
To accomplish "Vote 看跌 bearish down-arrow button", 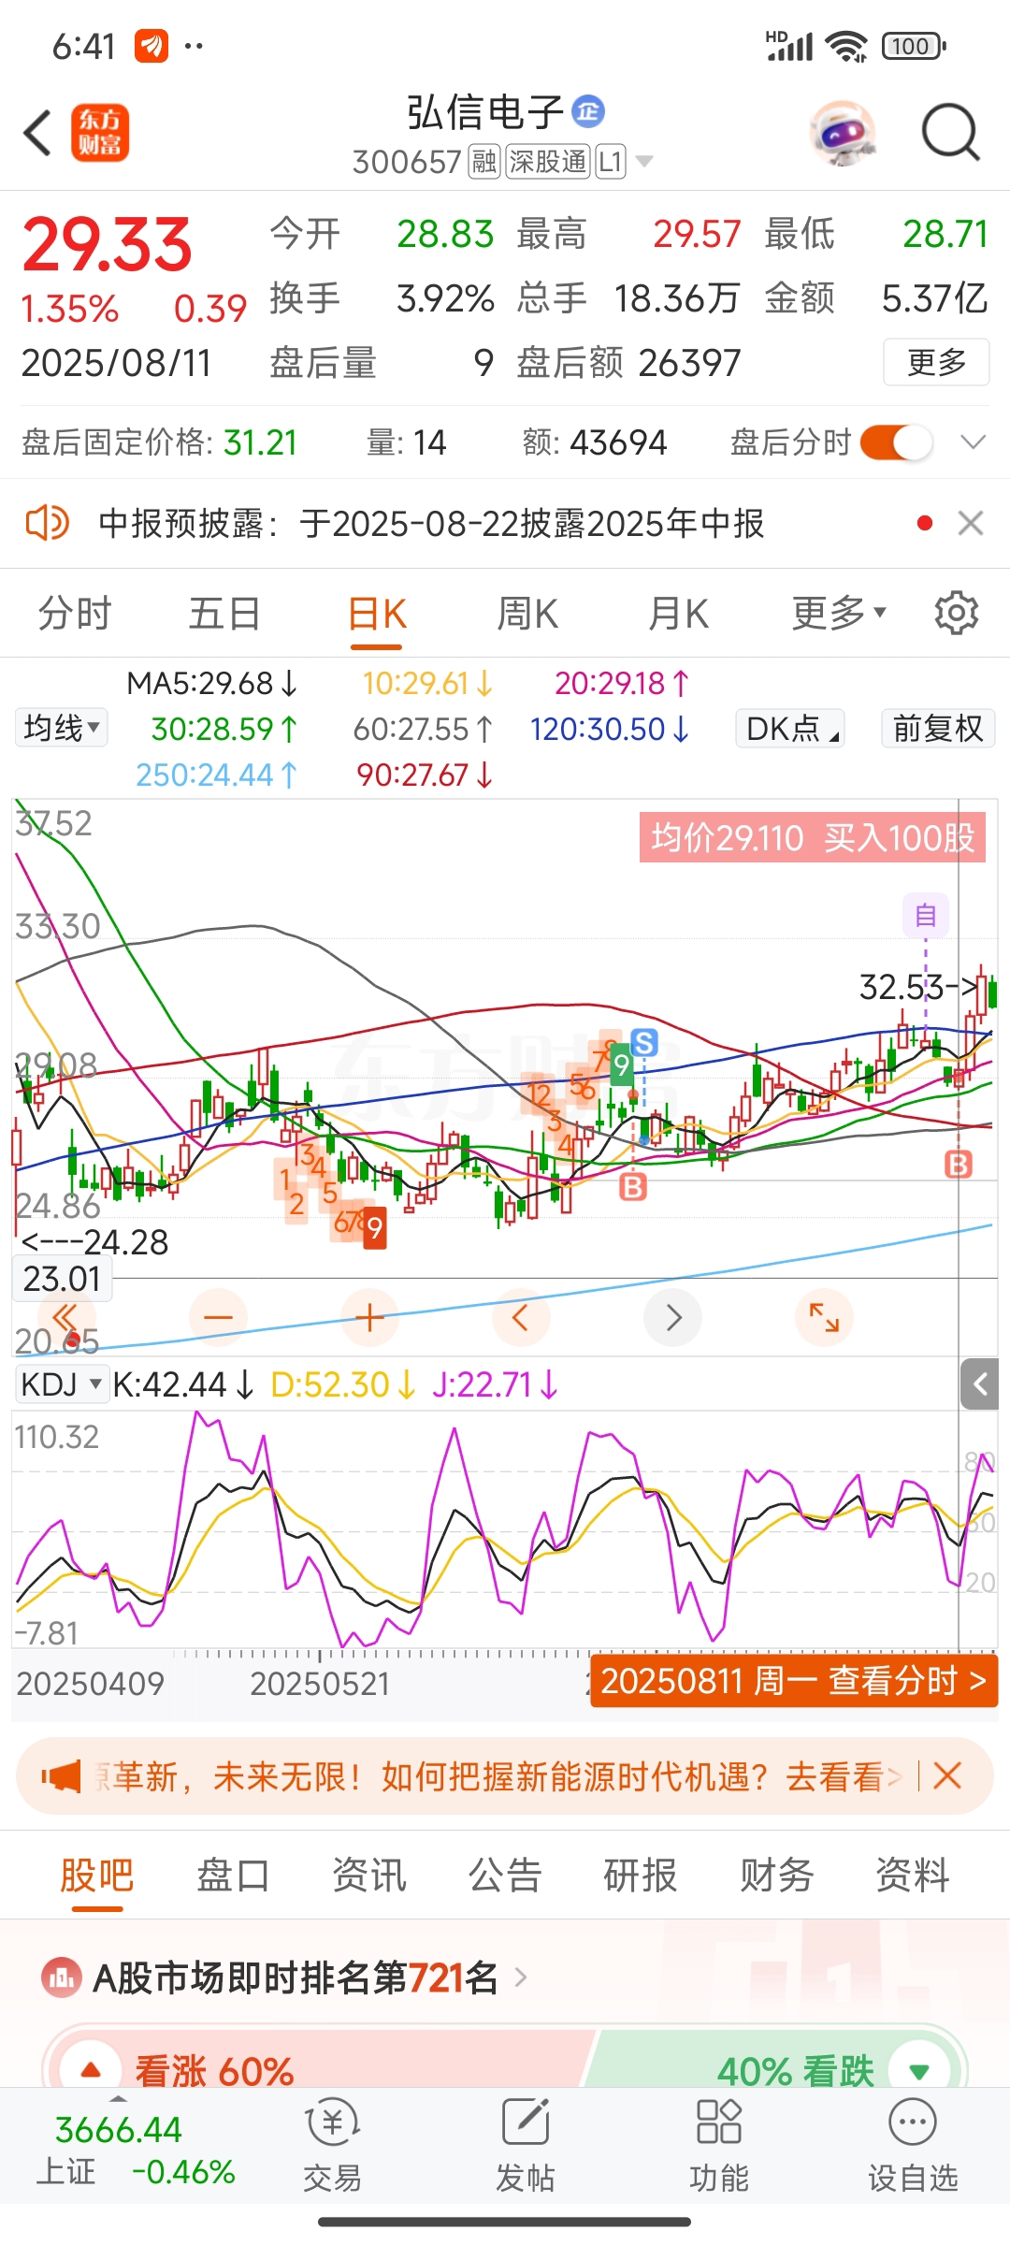I will [x=919, y=2070].
